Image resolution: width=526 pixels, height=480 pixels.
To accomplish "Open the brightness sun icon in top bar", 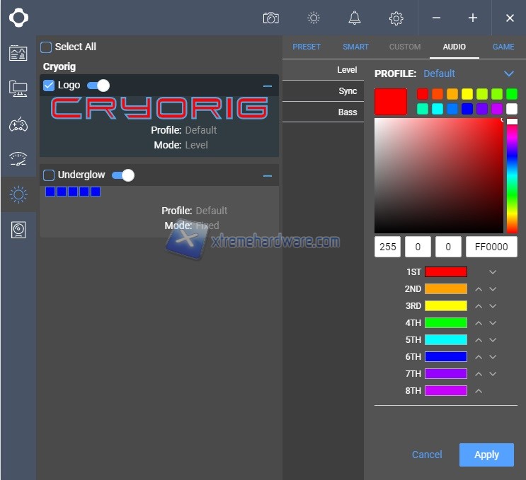I will (x=314, y=18).
